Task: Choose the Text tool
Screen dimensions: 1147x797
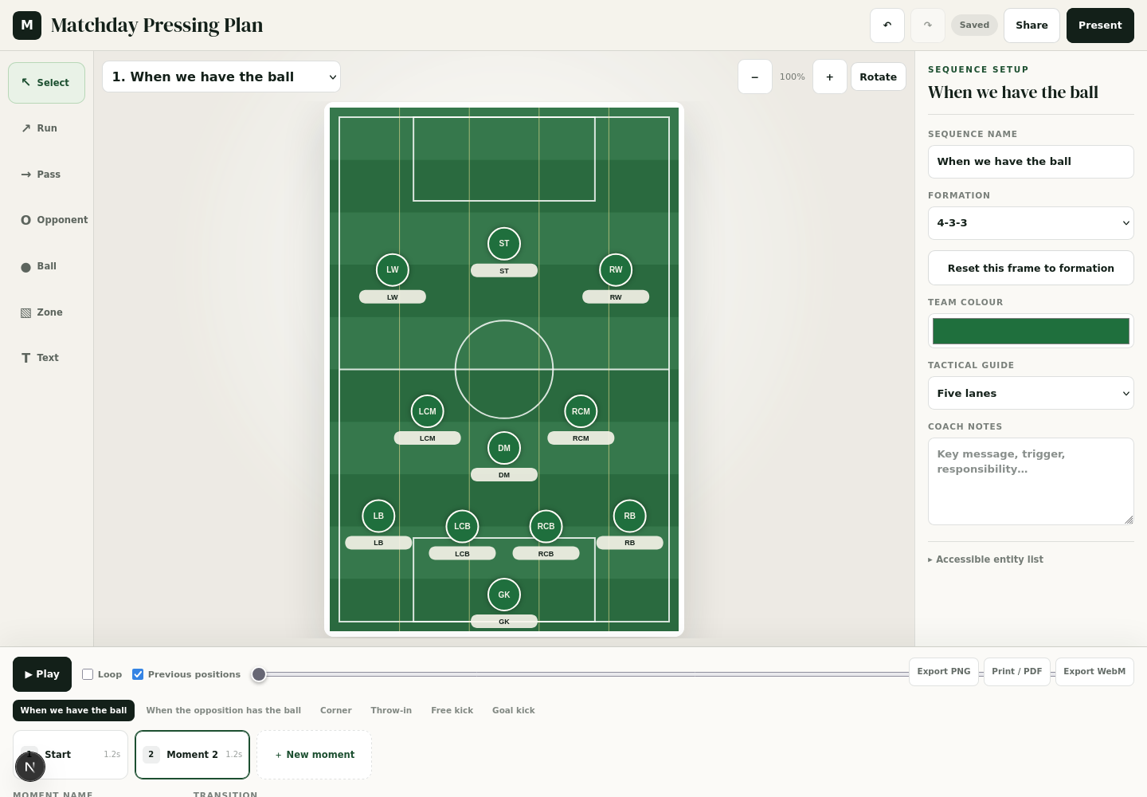Action: pyautogui.click(x=47, y=358)
